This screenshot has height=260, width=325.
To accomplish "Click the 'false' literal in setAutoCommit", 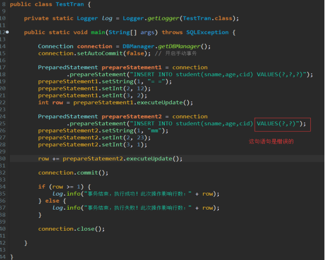I will coord(135,53).
